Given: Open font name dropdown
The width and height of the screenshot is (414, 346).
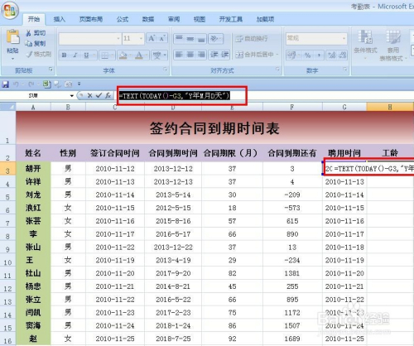Looking at the screenshot, I should pos(118,38).
